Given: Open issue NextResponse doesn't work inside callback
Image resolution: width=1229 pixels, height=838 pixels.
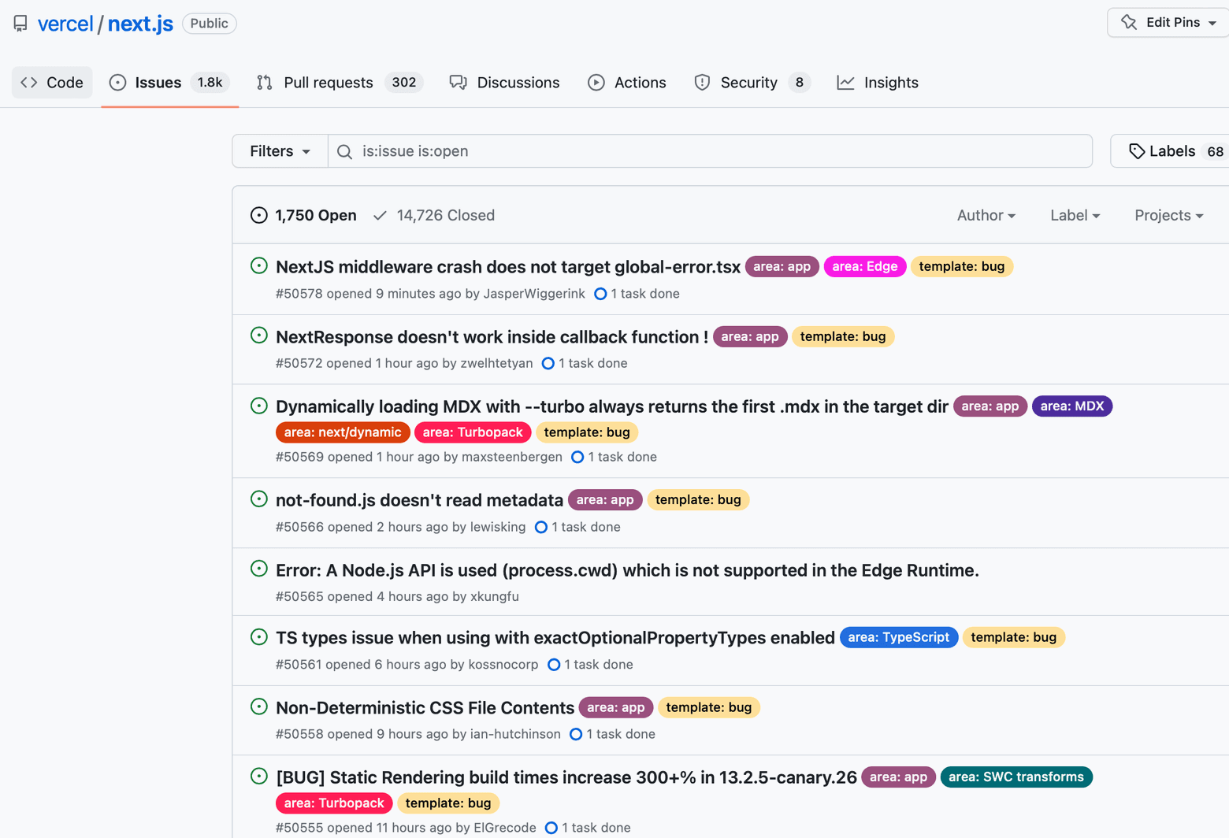Looking at the screenshot, I should [x=492, y=337].
